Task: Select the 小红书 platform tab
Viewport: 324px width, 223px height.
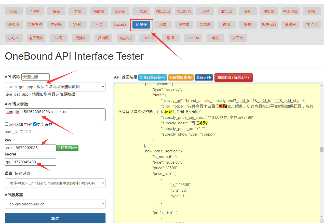Action: (x=14, y=38)
